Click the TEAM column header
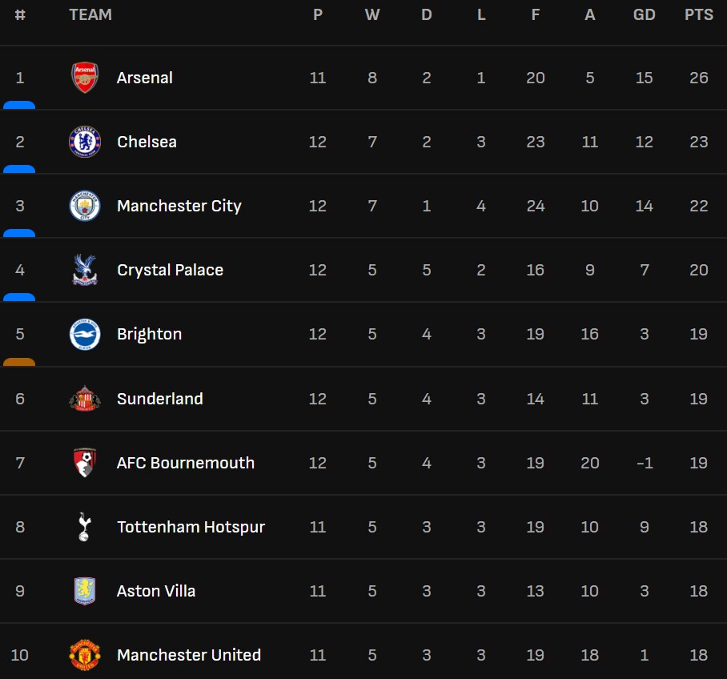Screen dimensions: 727x679 [90, 14]
